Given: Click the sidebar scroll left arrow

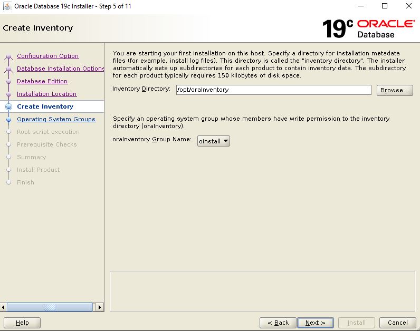Looking at the screenshot, I should [3, 307].
